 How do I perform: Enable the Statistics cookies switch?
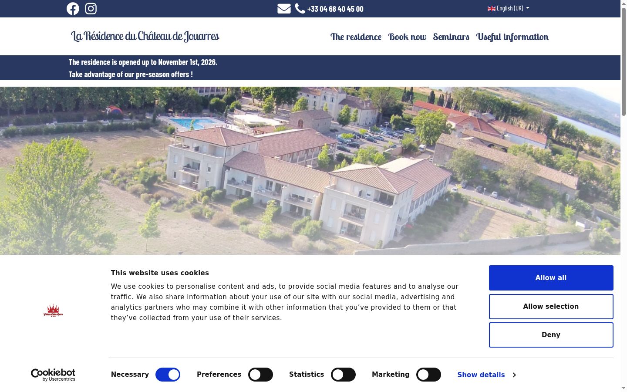tap(343, 375)
